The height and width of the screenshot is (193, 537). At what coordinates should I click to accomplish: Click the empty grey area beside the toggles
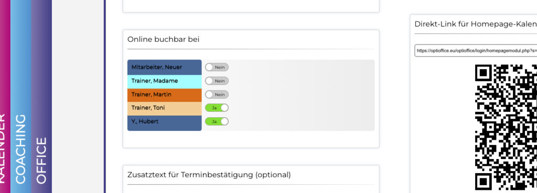(x=302, y=95)
